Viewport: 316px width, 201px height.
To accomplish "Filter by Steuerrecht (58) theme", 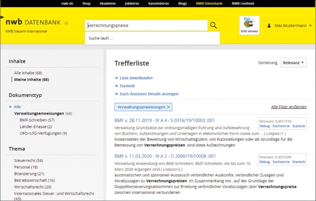I will tap(29, 160).
